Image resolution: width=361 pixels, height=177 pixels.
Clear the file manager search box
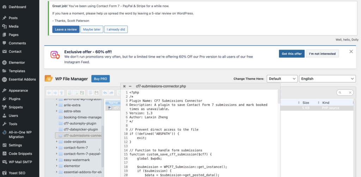tap(350, 93)
